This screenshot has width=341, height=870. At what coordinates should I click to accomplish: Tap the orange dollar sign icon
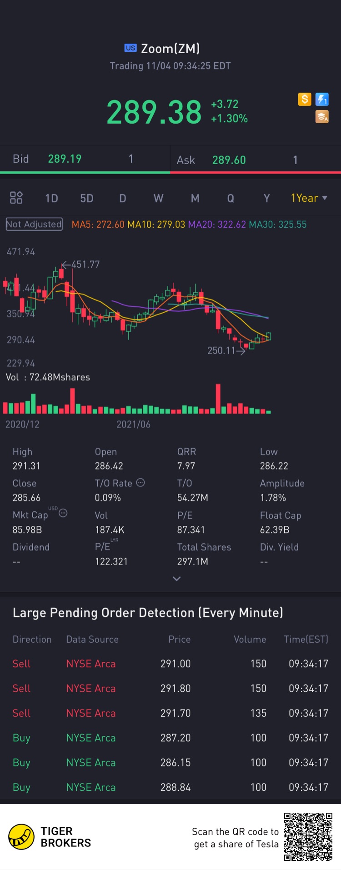coord(305,99)
